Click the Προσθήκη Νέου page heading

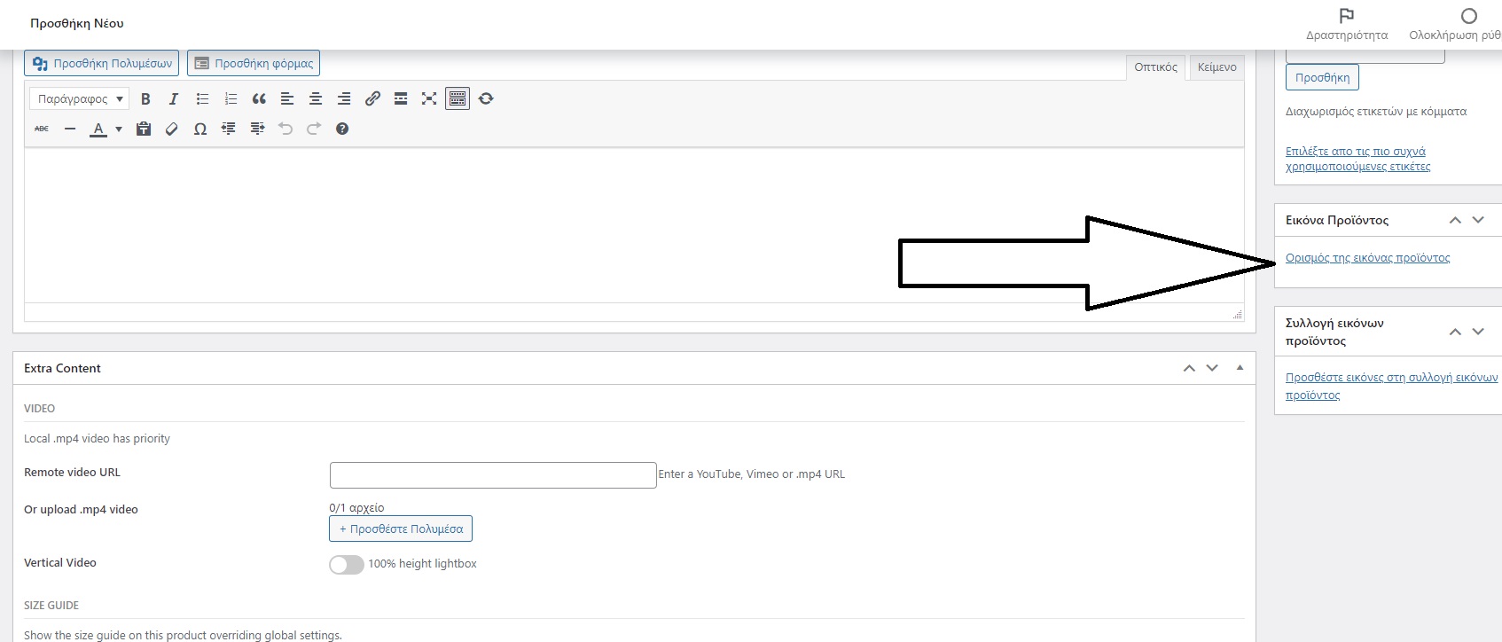[77, 23]
